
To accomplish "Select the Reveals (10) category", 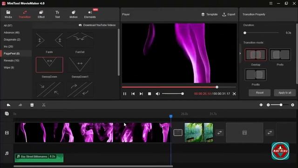I will point(11,61).
